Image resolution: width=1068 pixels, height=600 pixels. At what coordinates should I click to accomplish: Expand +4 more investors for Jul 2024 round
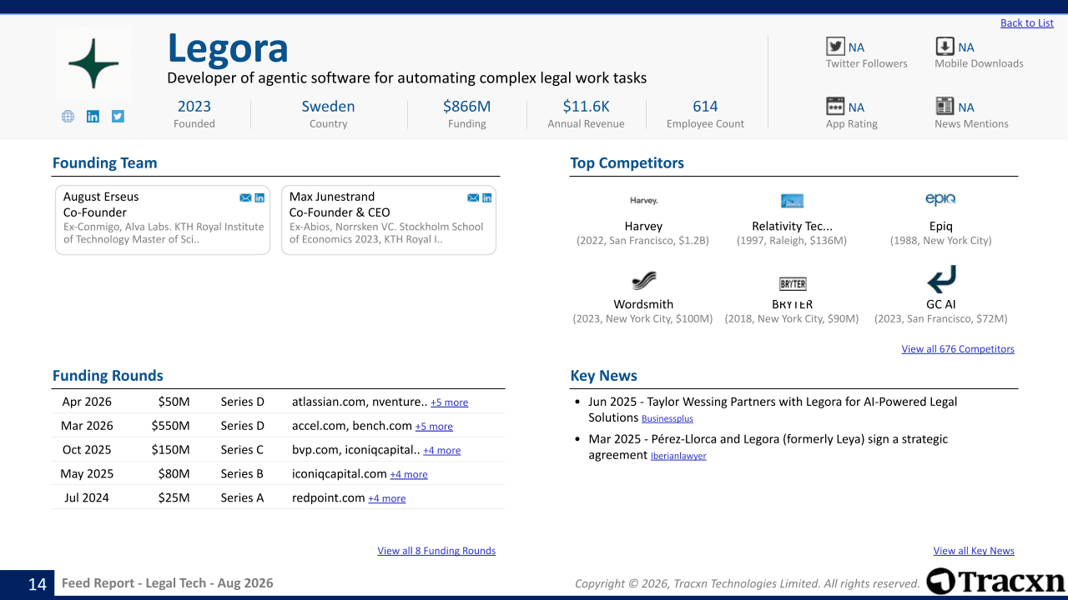pos(387,499)
